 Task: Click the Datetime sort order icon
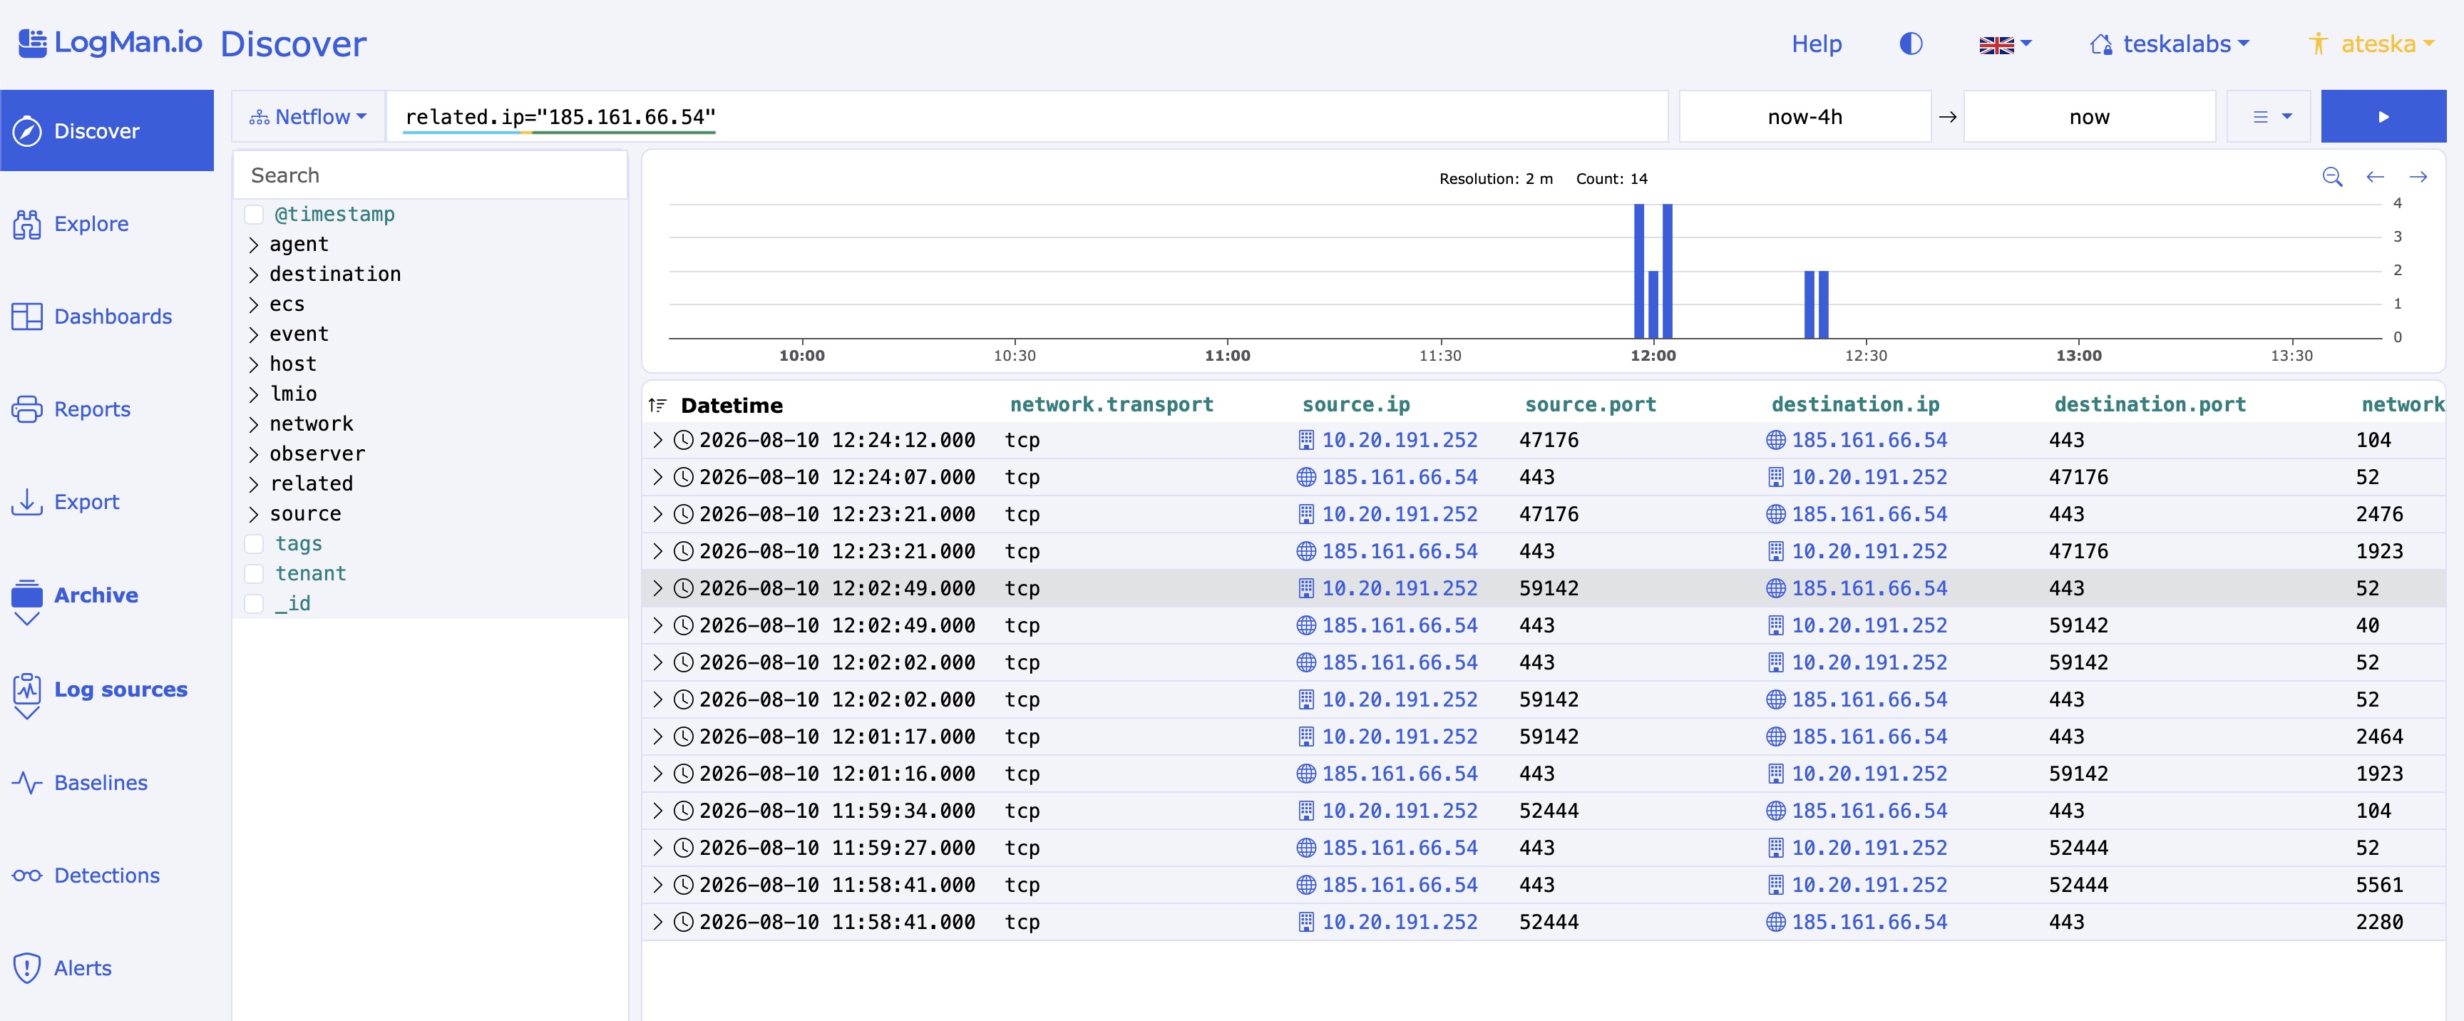click(658, 405)
